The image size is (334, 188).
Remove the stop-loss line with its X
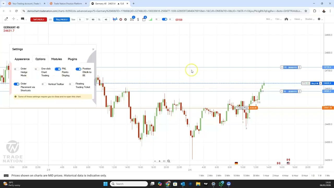(x=282, y=91)
